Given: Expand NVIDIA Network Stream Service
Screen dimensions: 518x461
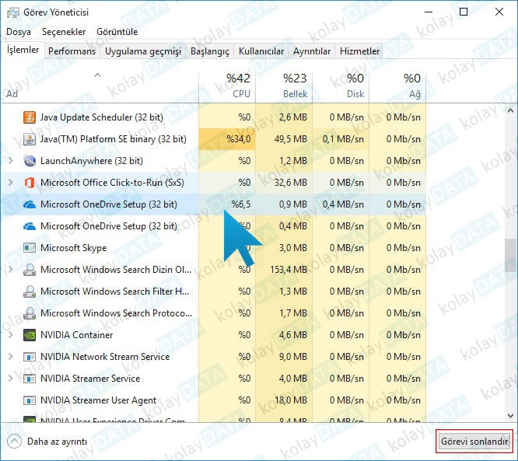Looking at the screenshot, I should tap(10, 357).
